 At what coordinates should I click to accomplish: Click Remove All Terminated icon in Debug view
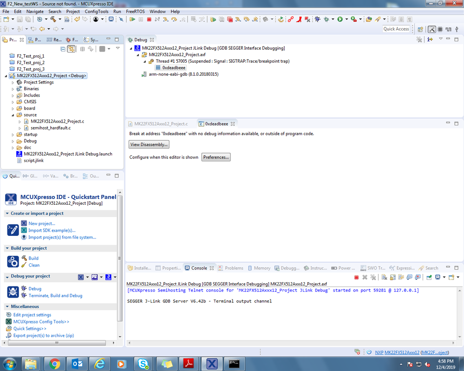coord(419,39)
